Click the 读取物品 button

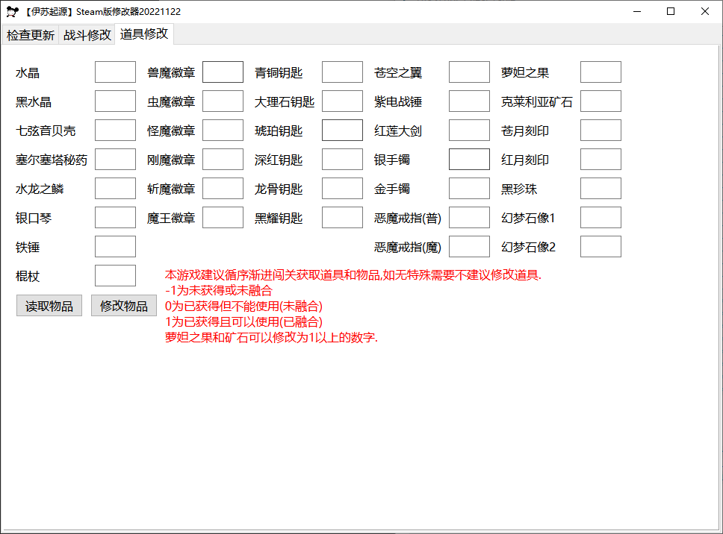coord(49,305)
